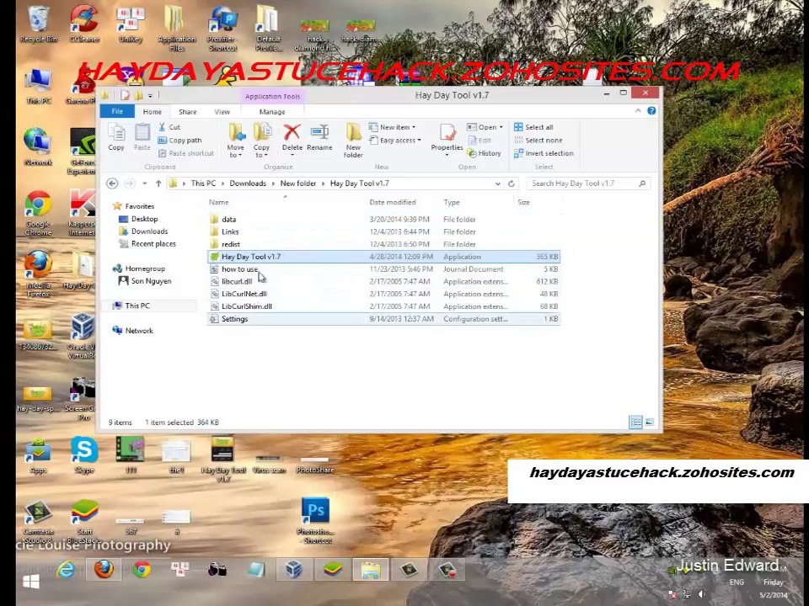Open Skype desktop shortcut

click(84, 455)
